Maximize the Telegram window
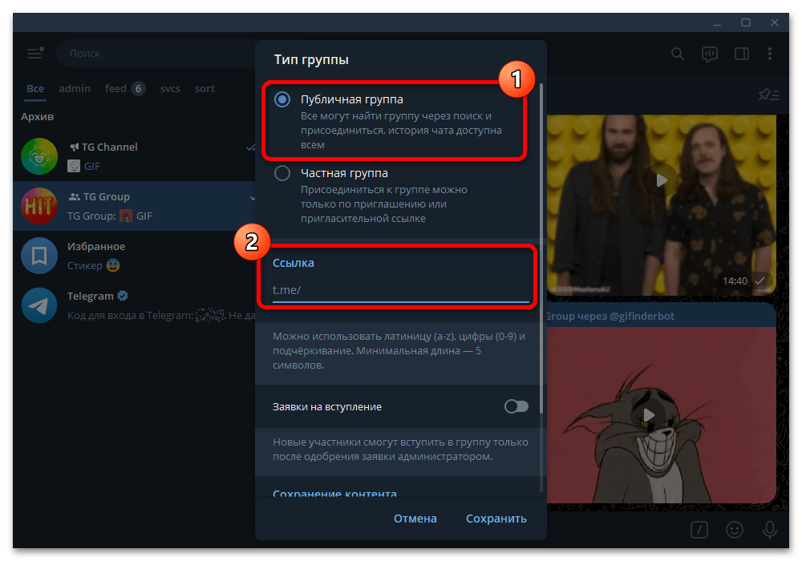 746,23
